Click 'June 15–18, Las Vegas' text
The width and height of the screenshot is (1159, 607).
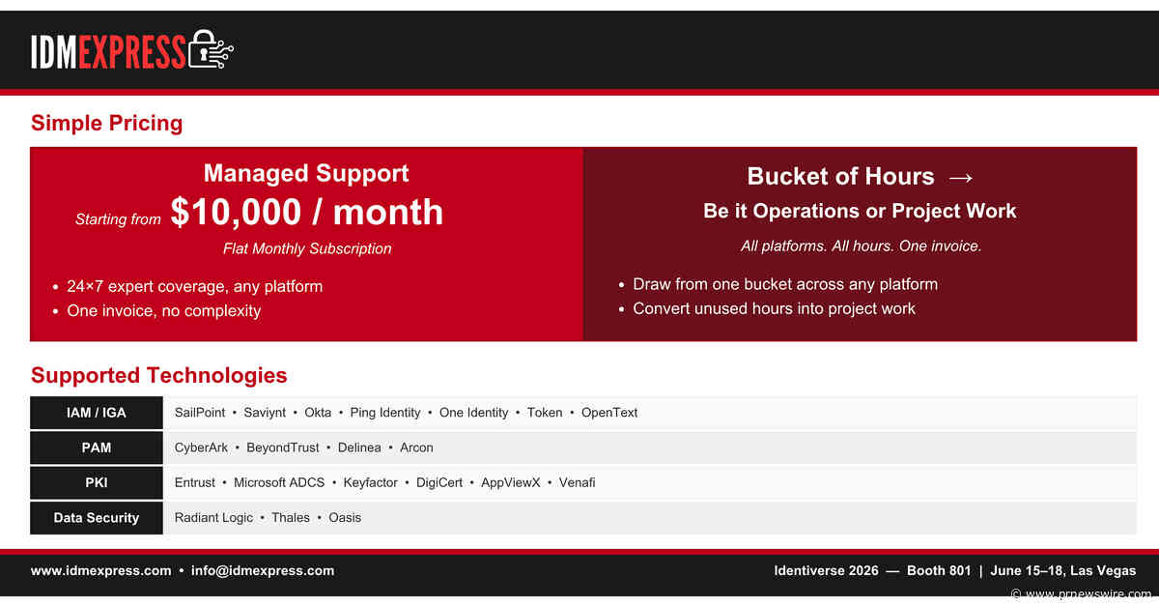(x=1063, y=570)
